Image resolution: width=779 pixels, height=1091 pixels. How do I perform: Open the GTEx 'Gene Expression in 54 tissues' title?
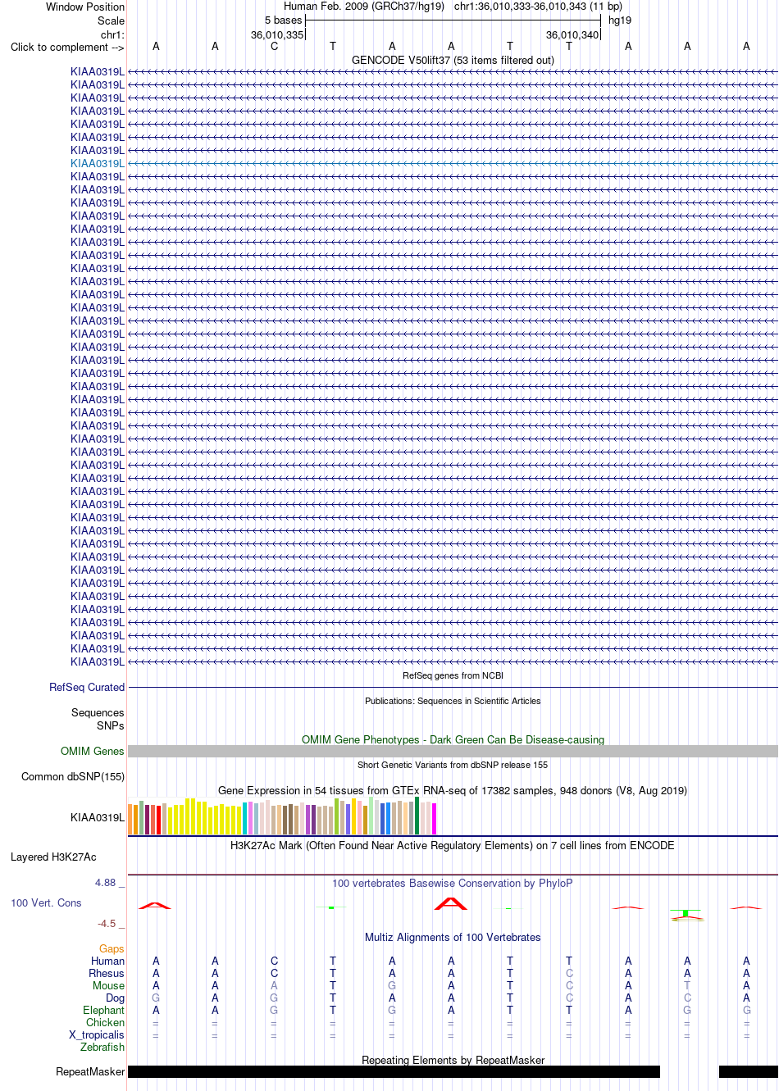point(453,790)
